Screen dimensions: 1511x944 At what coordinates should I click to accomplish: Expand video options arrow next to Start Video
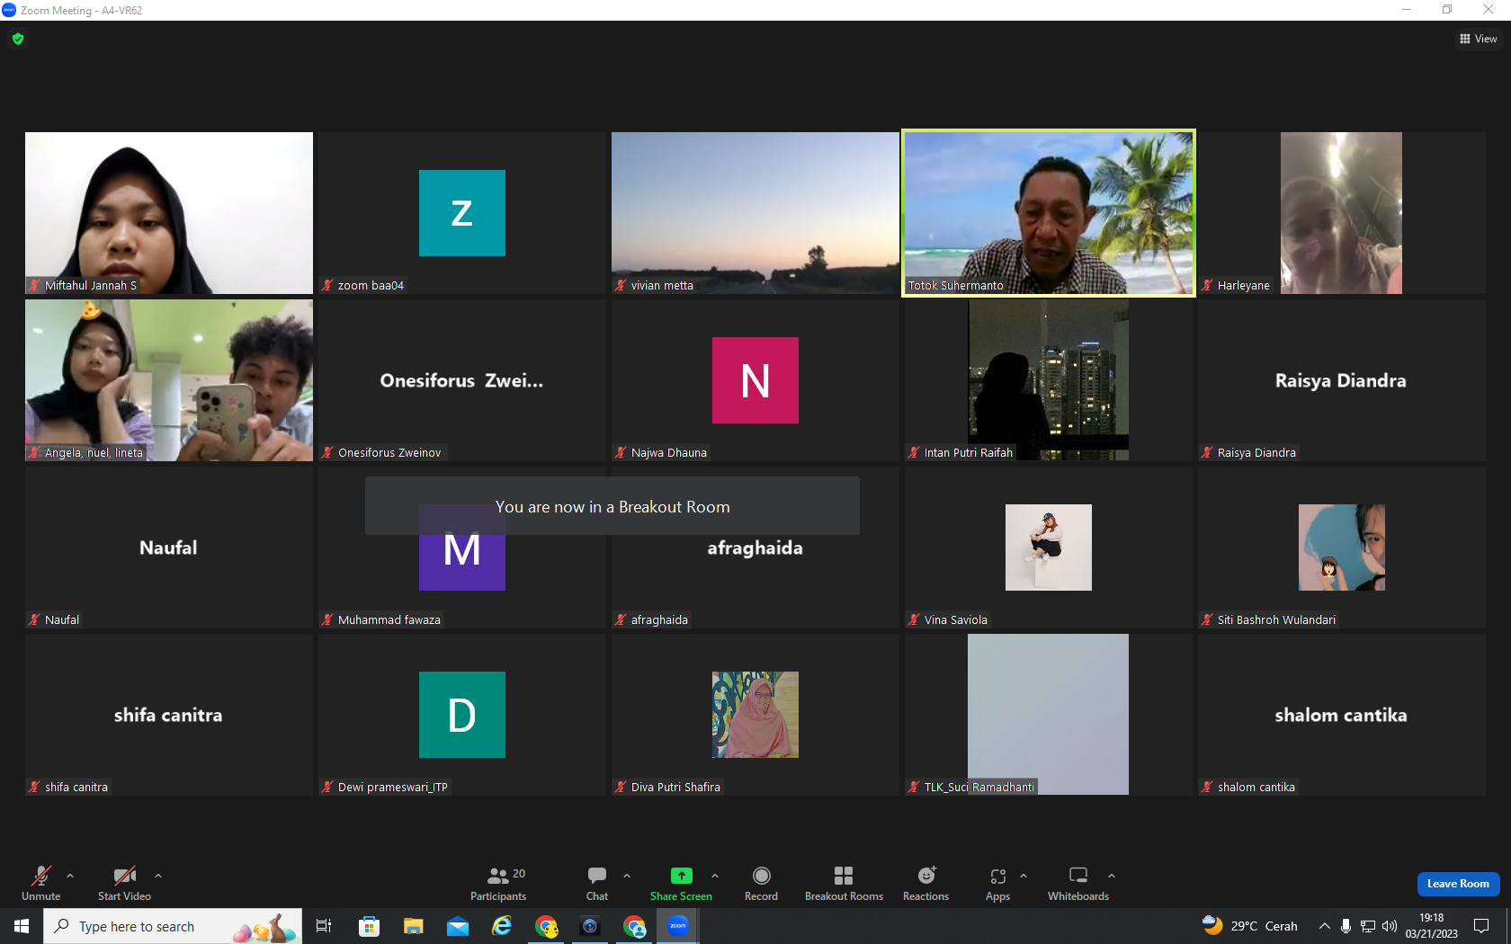point(158,875)
